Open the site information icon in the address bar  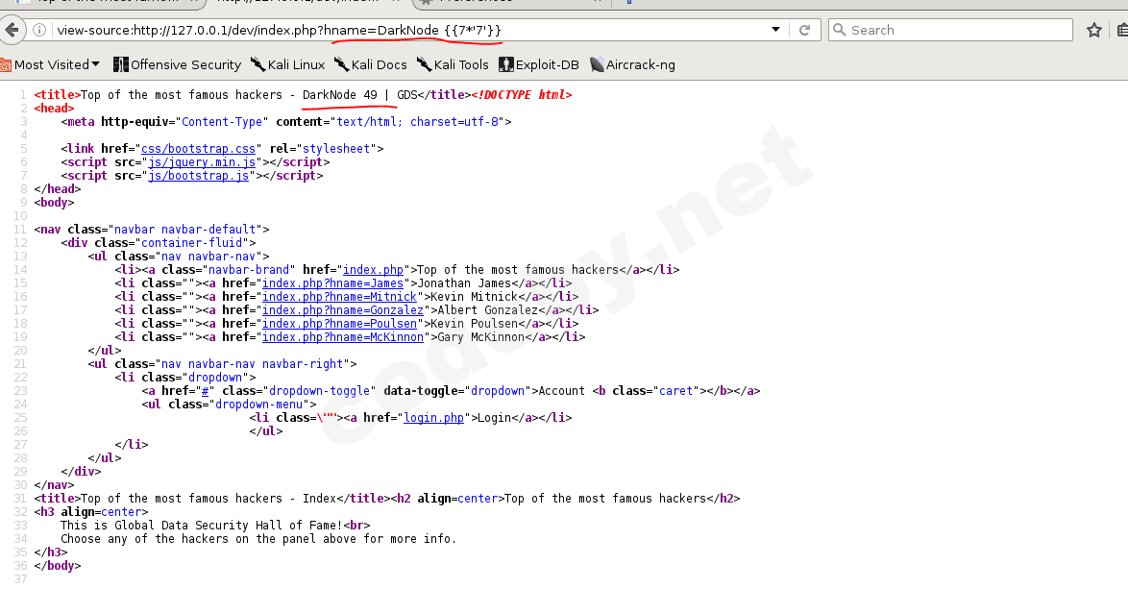pos(39,30)
